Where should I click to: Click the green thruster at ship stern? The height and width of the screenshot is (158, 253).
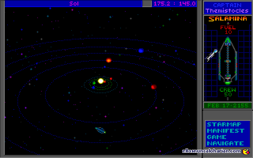coord(228,83)
